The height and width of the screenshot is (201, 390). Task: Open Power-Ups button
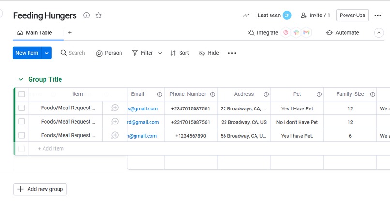click(x=352, y=15)
